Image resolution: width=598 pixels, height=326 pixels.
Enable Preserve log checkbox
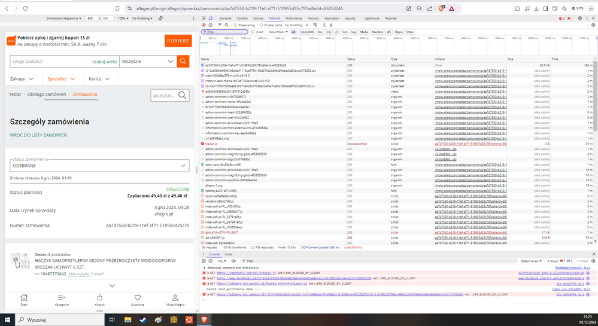(235, 25)
